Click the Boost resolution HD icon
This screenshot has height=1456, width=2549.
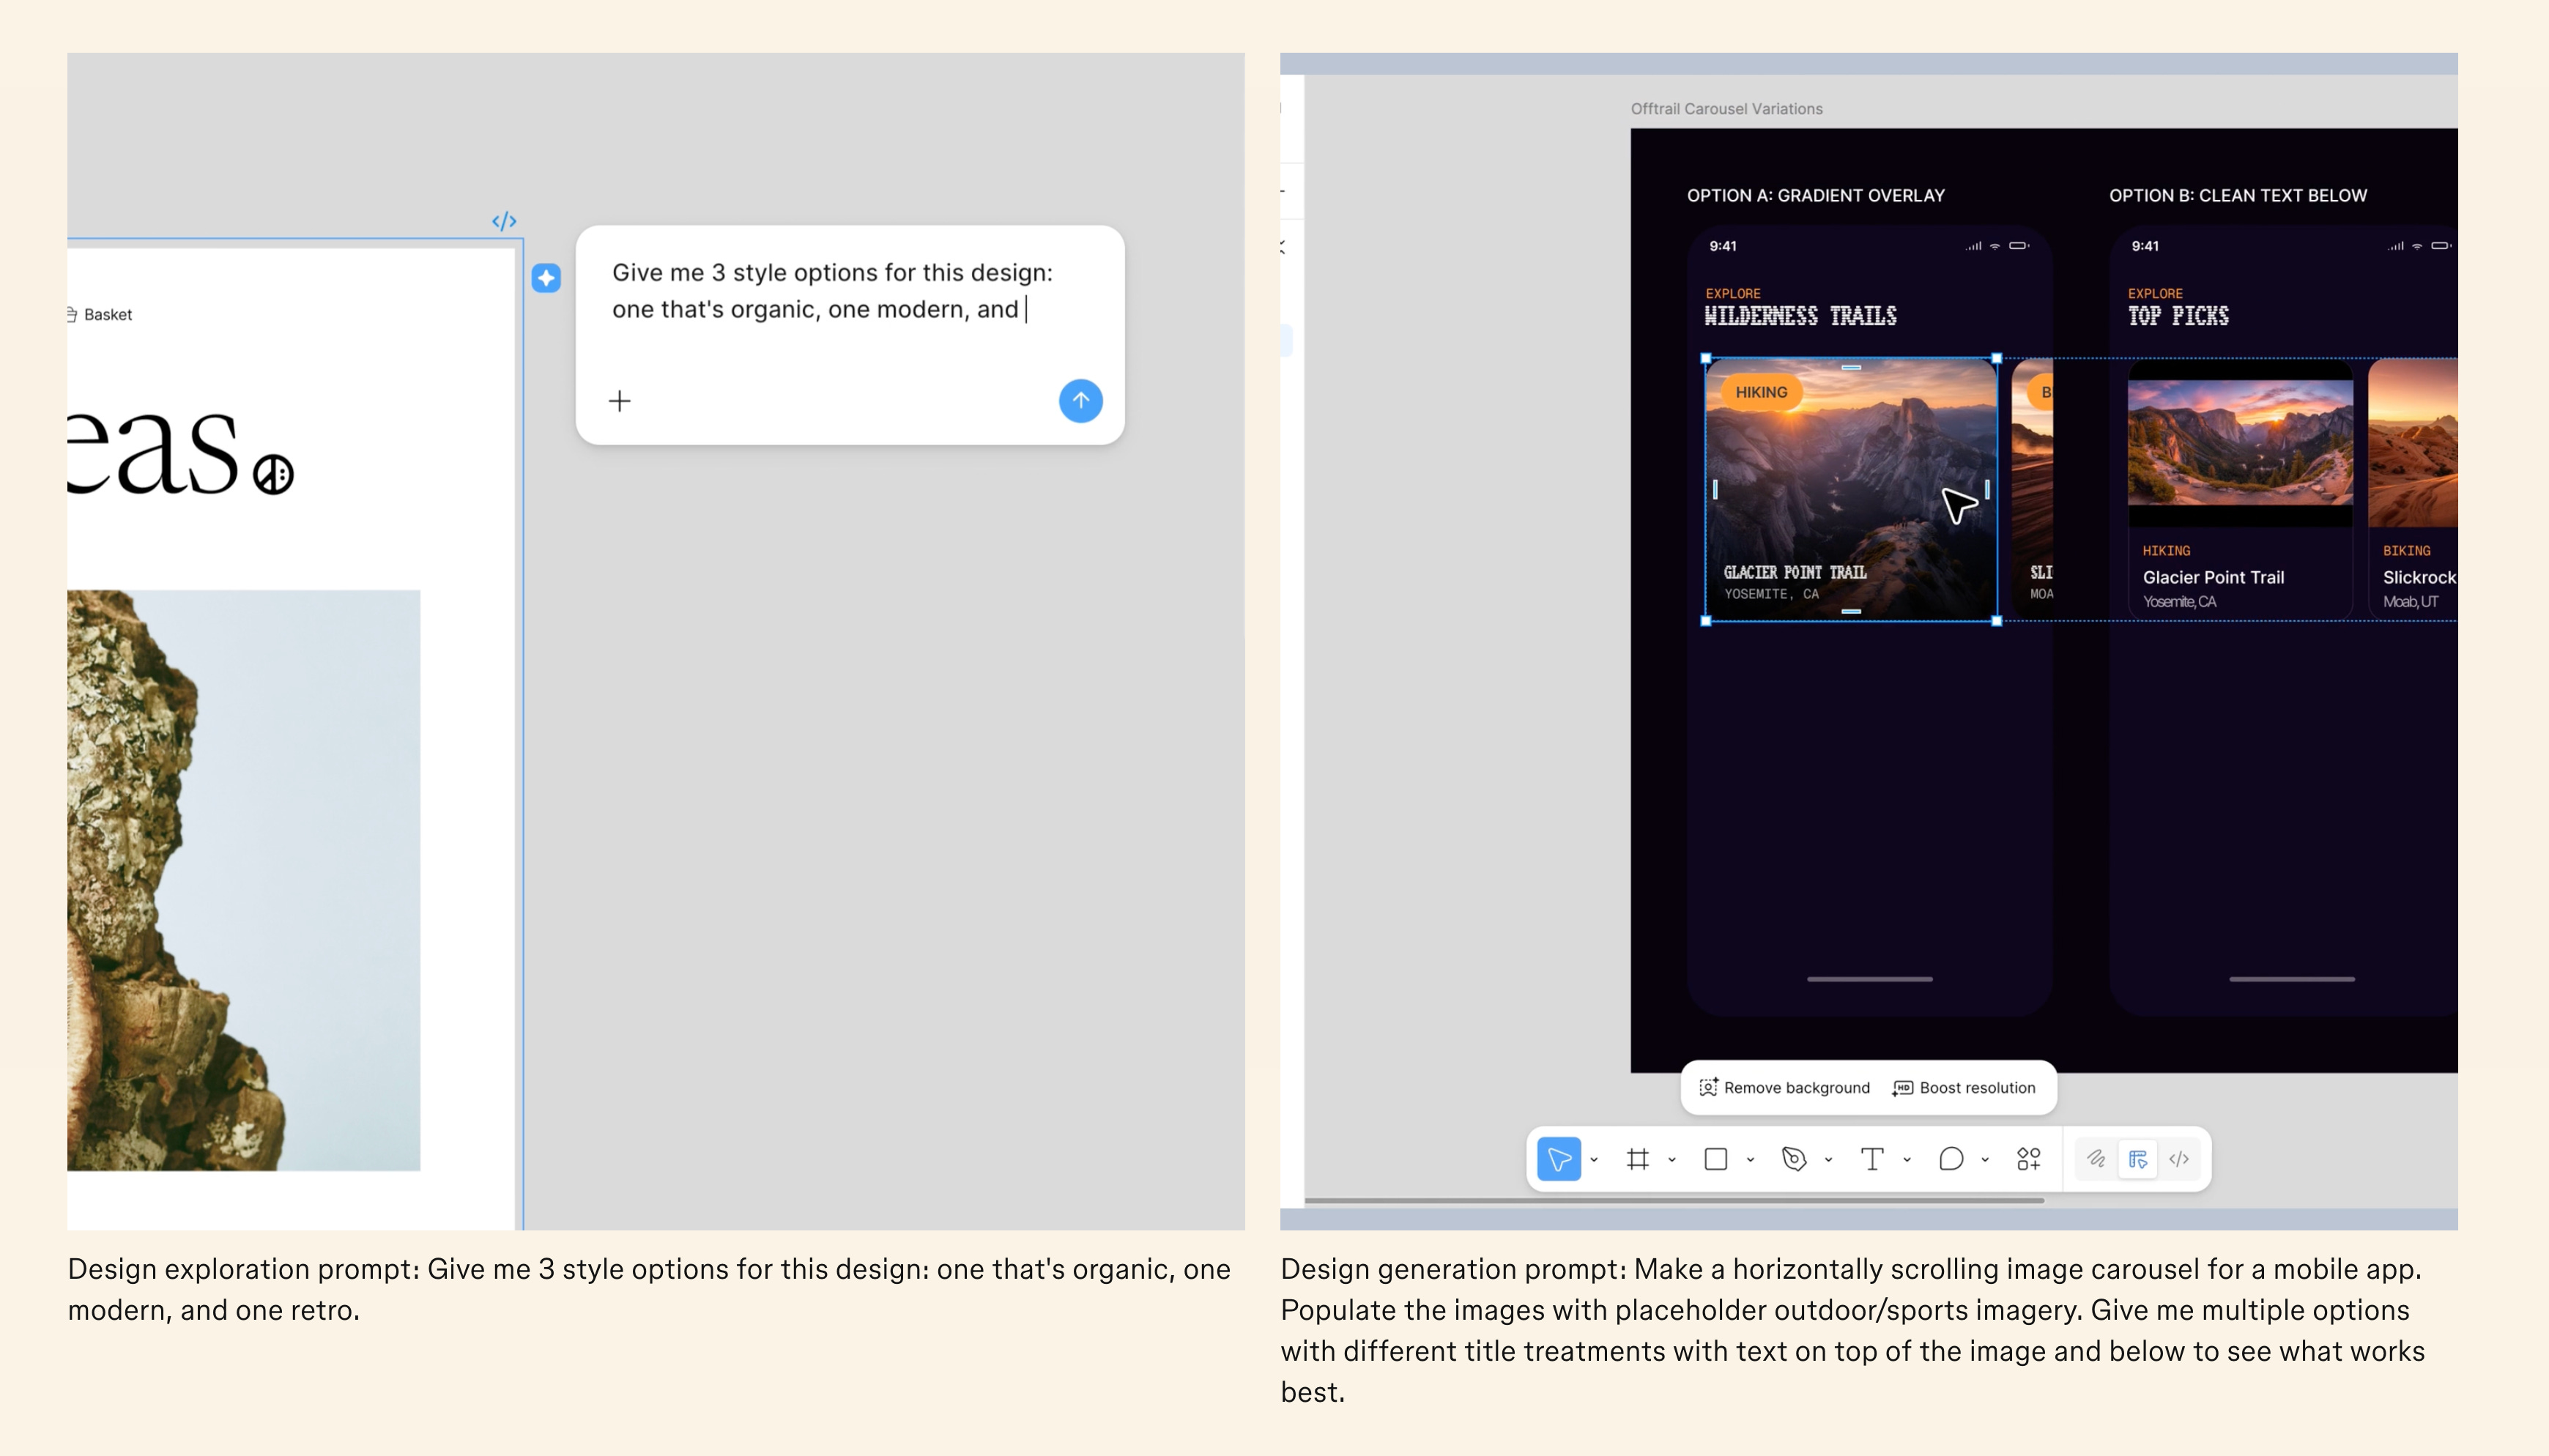[1903, 1088]
